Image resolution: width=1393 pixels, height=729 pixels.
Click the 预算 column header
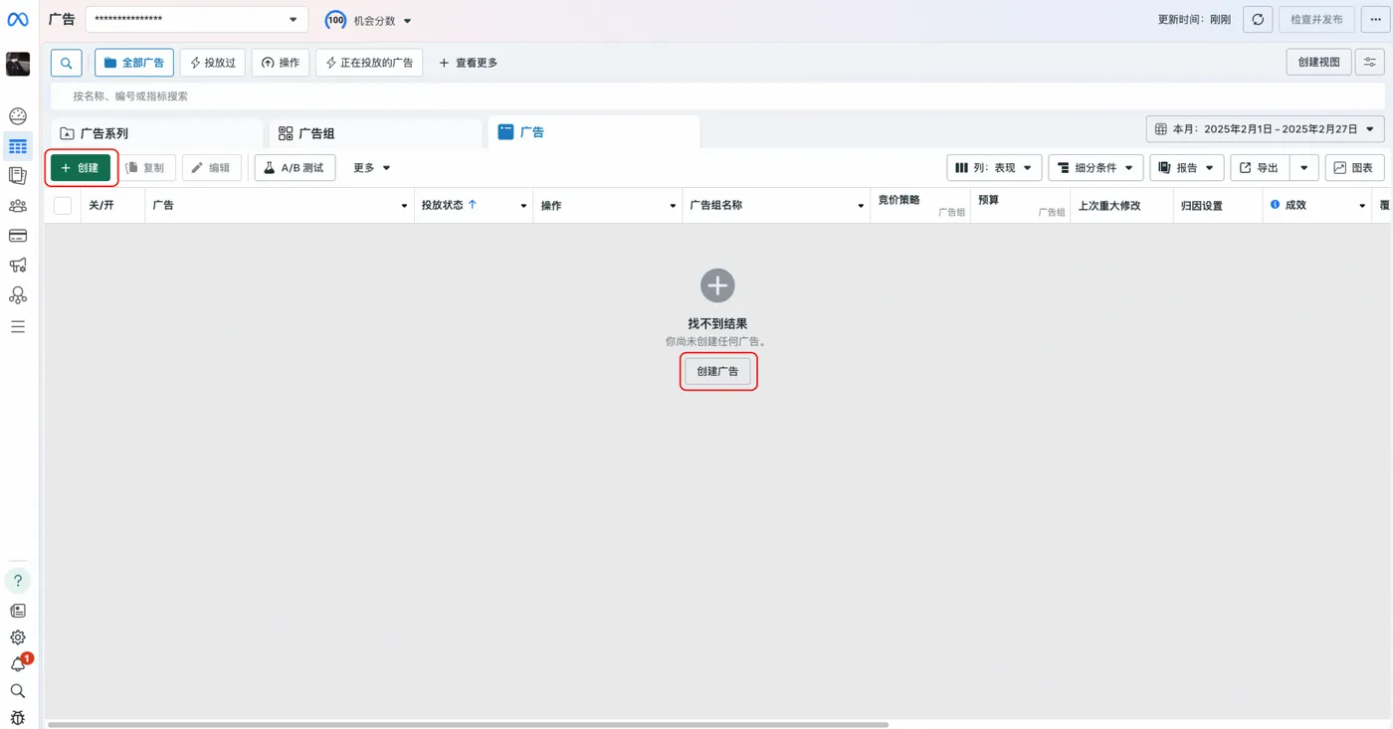pos(1020,206)
